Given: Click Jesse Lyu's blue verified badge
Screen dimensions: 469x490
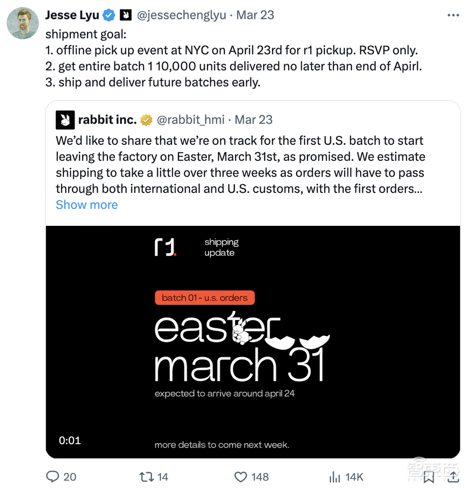Looking at the screenshot, I should pyautogui.click(x=109, y=15).
